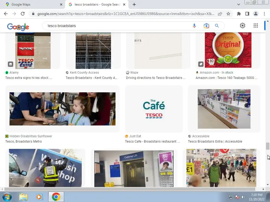Click the Chrome taskbar icon
Image resolution: width=270 pixels, height=202 pixels.
56,197
